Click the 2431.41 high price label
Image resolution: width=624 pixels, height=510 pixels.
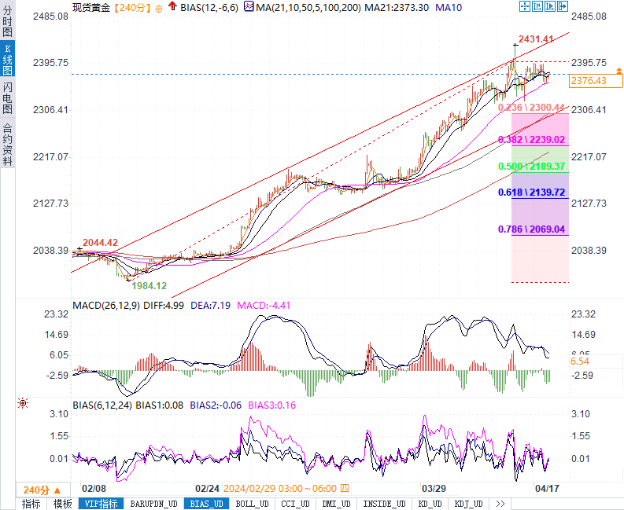pyautogui.click(x=536, y=39)
